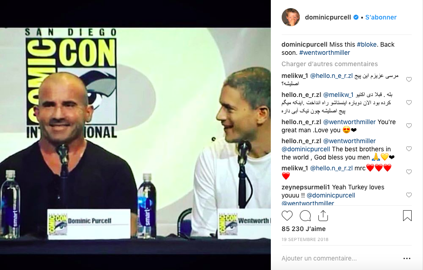This screenshot has width=423, height=270.
Task: Open the comment bubble icon
Action: [305, 216]
